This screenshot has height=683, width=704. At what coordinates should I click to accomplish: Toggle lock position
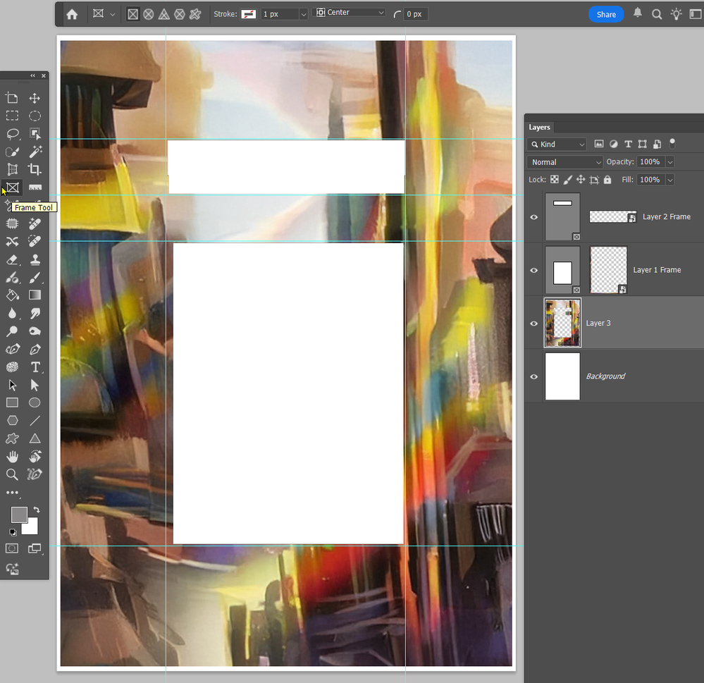(581, 180)
